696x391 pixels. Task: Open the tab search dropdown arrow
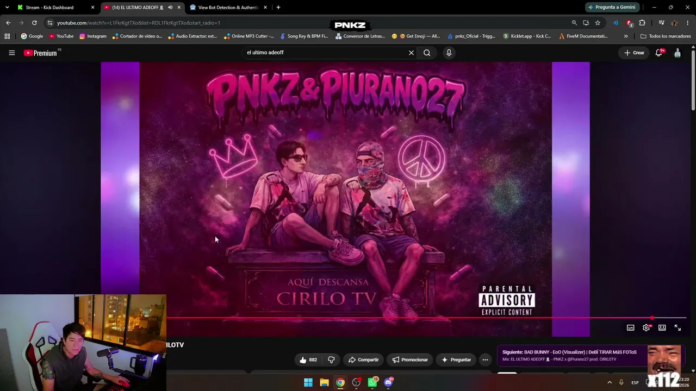[x=7, y=8]
